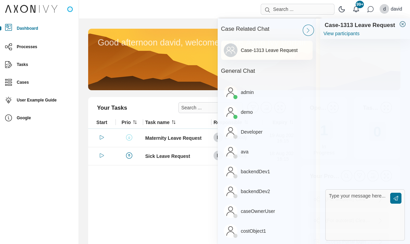Toggle sidebar pin circle near logo
Screen dimensions: 410x244
click(70, 9)
